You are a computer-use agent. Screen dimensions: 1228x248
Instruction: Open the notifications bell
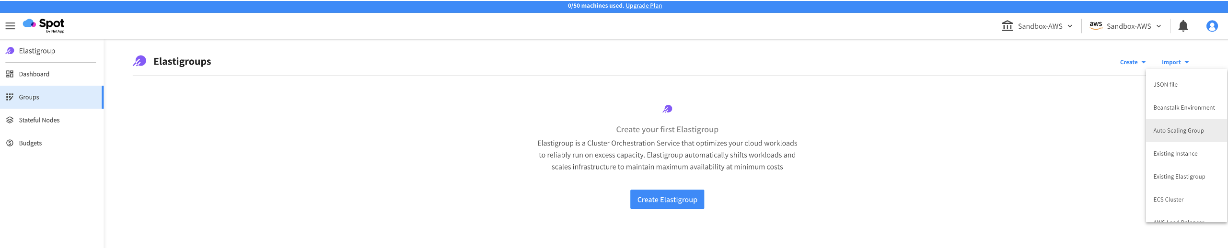[x=1183, y=26]
